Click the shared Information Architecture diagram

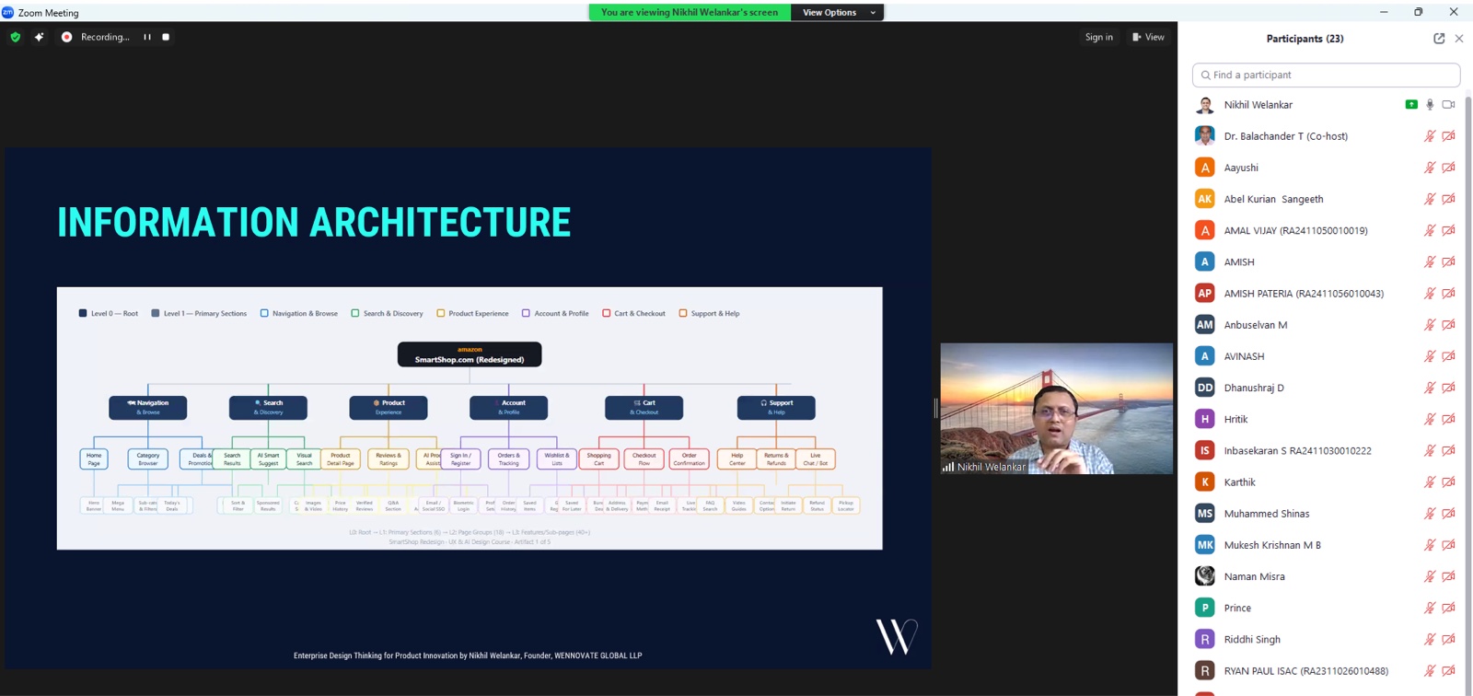coord(470,418)
